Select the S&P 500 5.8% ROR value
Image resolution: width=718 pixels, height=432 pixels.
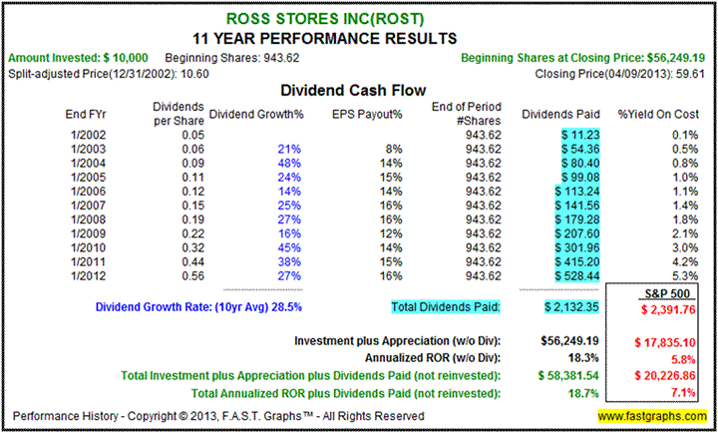[x=684, y=359]
